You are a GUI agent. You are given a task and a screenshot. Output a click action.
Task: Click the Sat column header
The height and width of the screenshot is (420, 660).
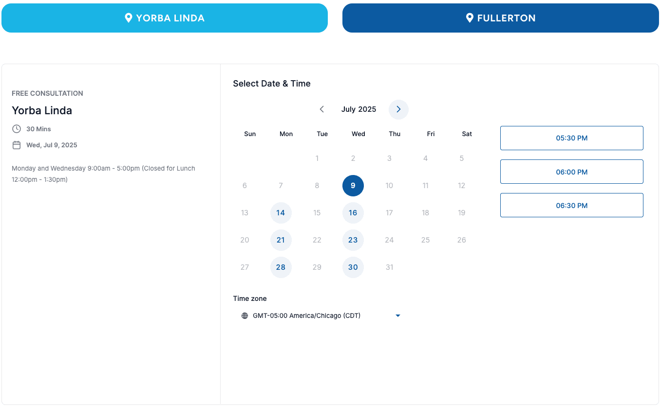(467, 134)
